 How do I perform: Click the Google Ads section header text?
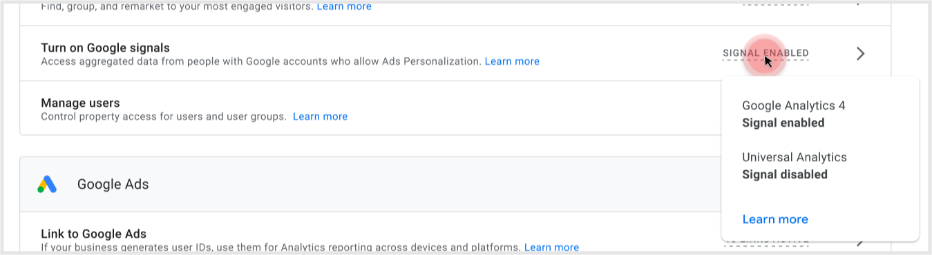click(113, 184)
